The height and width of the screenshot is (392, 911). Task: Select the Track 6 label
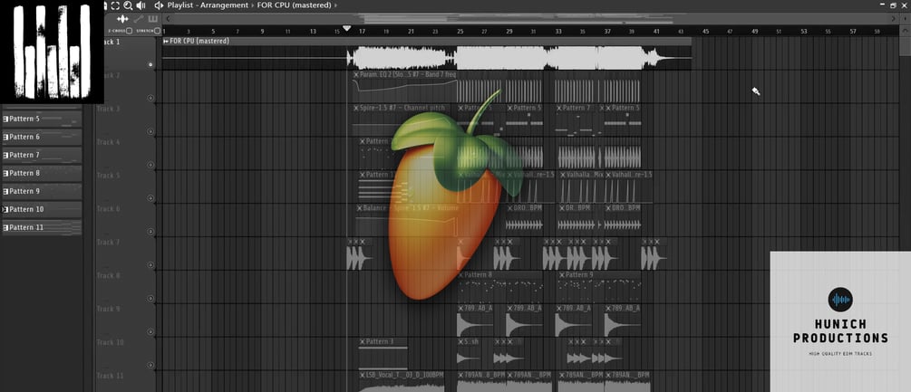click(x=109, y=209)
